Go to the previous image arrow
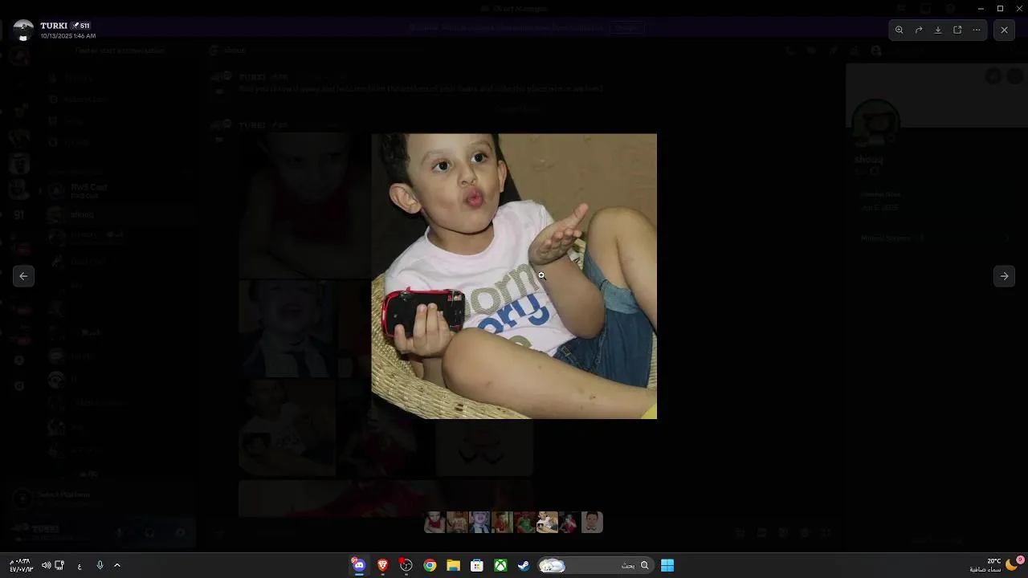1028x578 pixels. [x=23, y=276]
